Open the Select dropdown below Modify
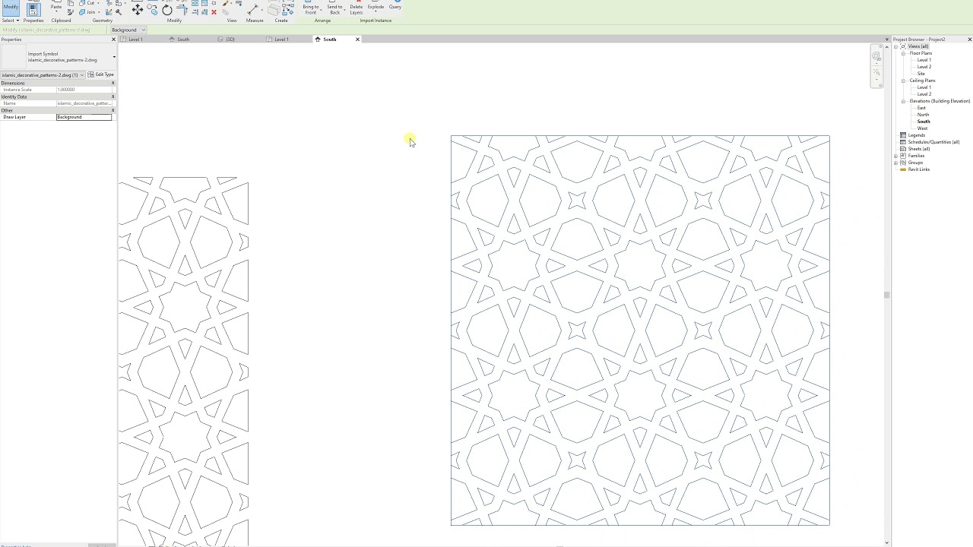The height and width of the screenshot is (547, 973). pos(11,21)
